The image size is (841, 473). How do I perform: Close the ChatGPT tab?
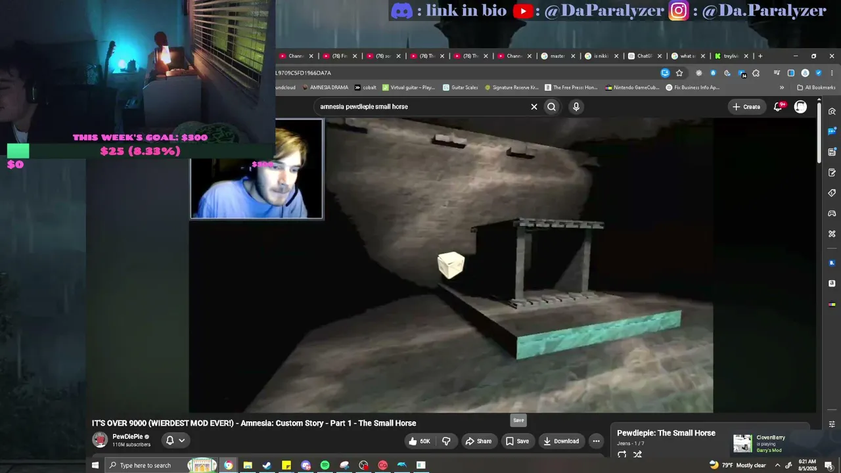coord(660,56)
